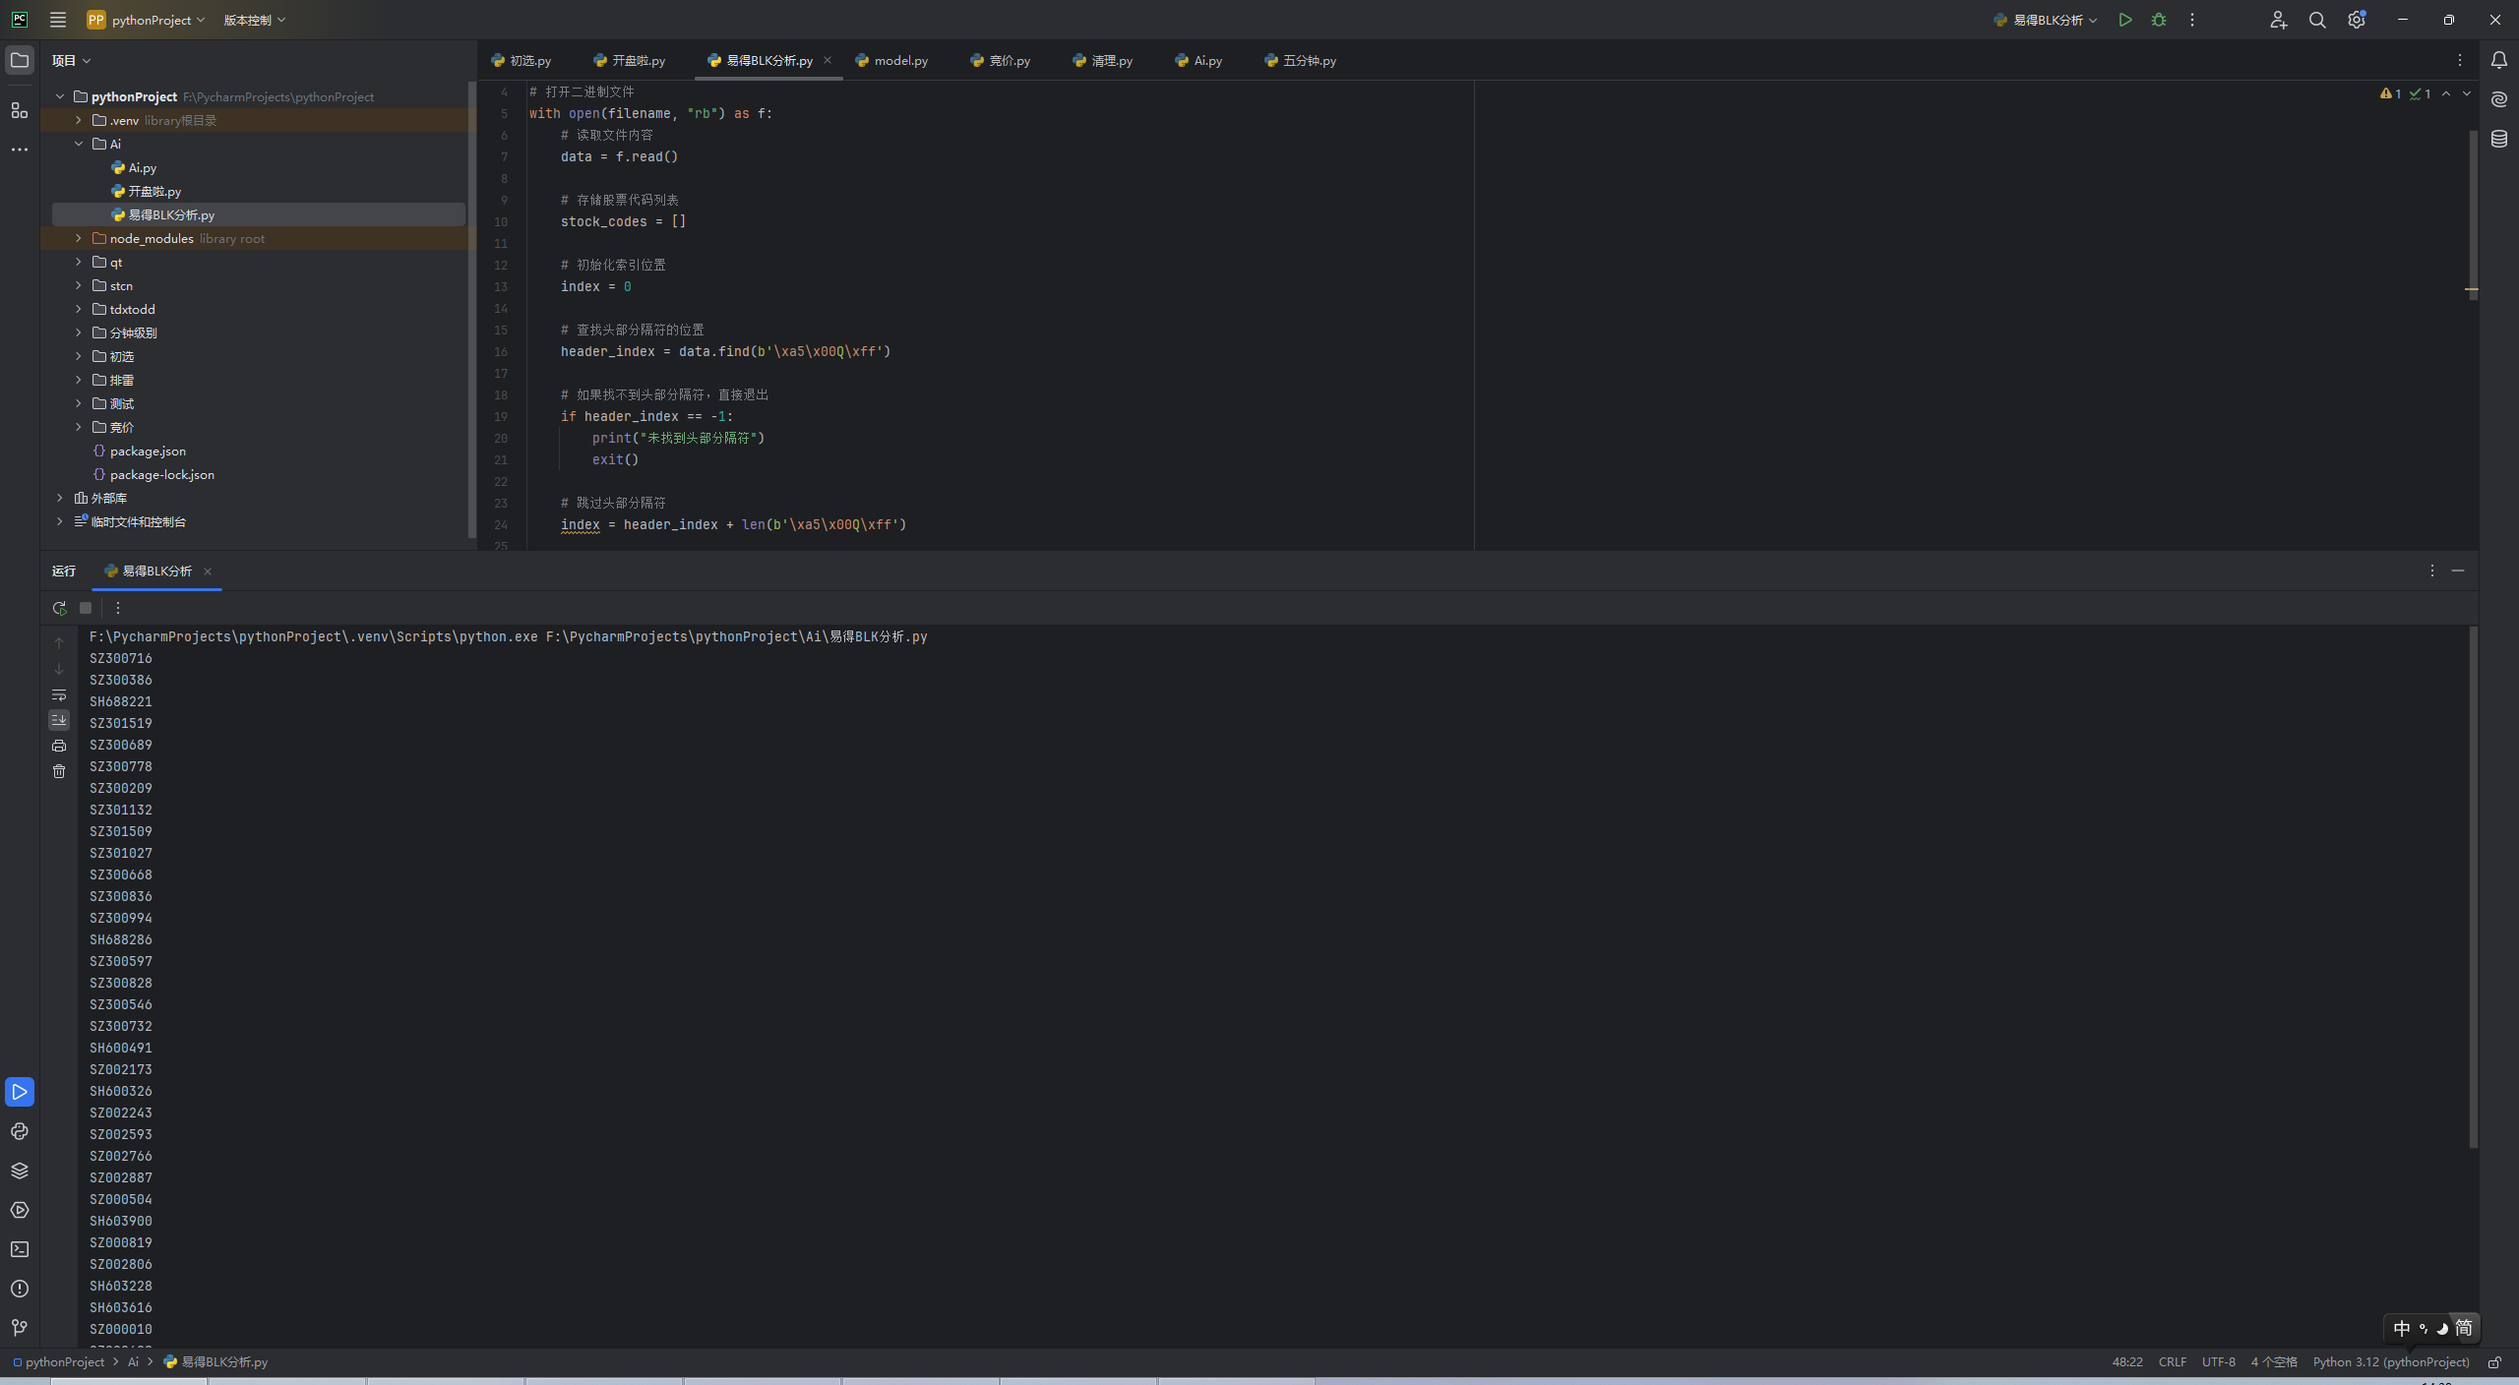Expand 外部库 node
This screenshot has width=2519, height=1385.
(x=60, y=498)
